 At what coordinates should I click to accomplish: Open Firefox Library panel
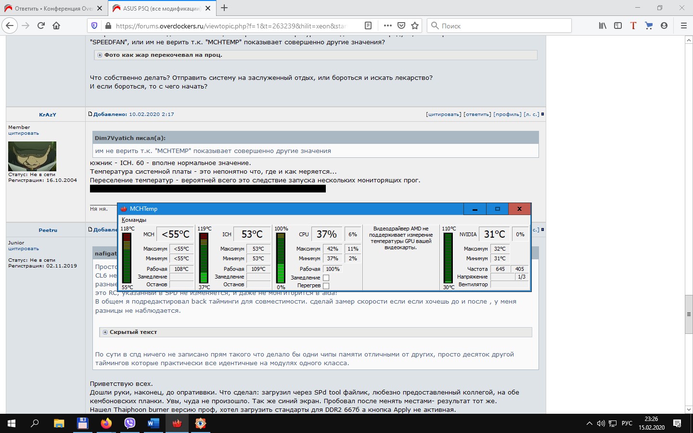point(603,25)
